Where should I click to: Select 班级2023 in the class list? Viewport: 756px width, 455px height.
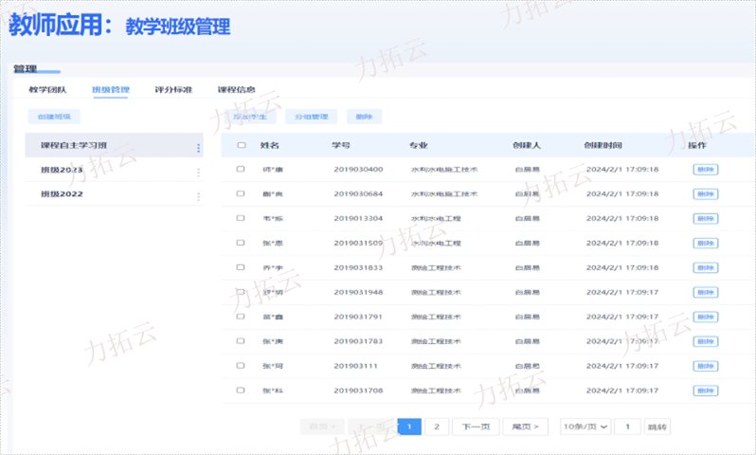(x=115, y=170)
